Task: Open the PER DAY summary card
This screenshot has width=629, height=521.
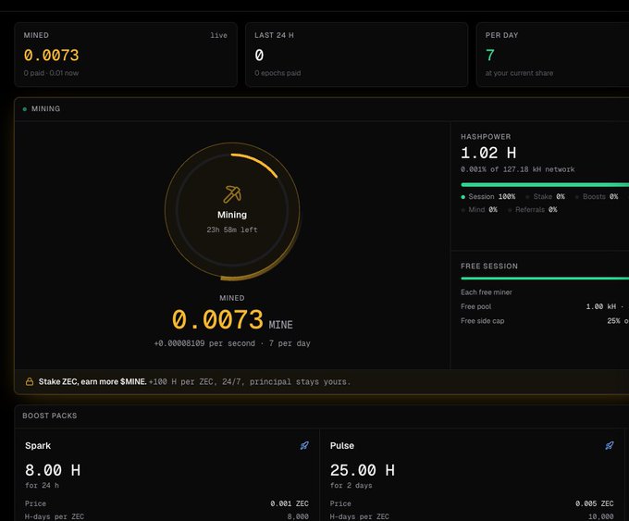Action: click(553, 55)
